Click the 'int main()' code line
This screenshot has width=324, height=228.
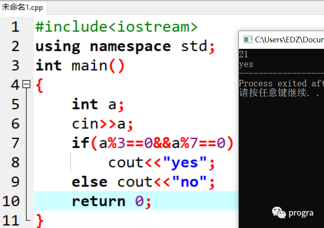point(80,66)
